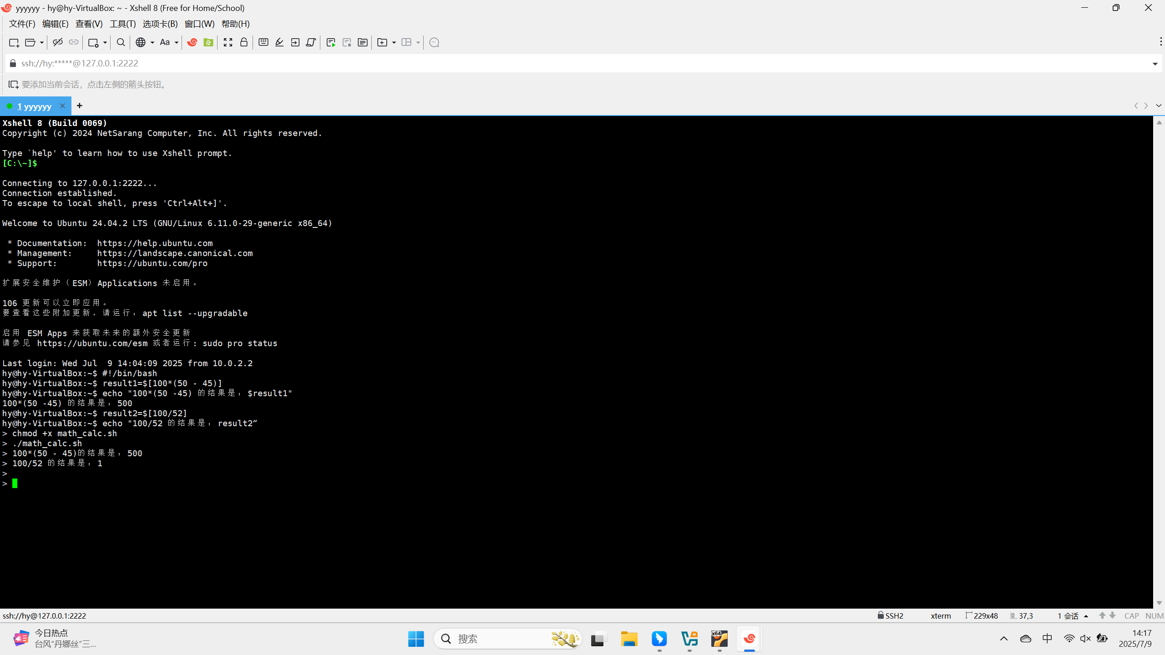Click the Disconnect toolbar icon
This screenshot has width=1165, height=655.
pos(57,42)
